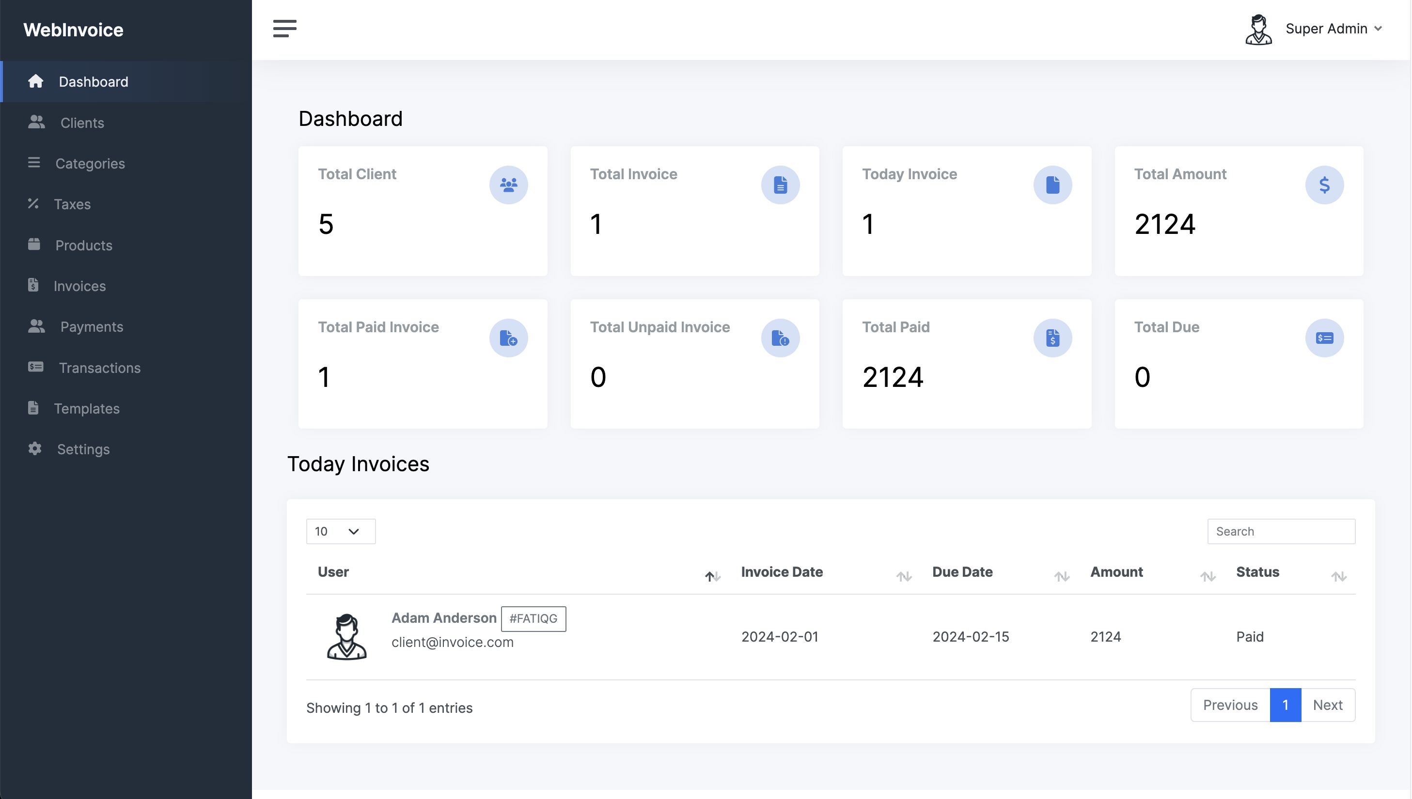Click the Total Client people icon
1412x799 pixels.
pyautogui.click(x=508, y=185)
